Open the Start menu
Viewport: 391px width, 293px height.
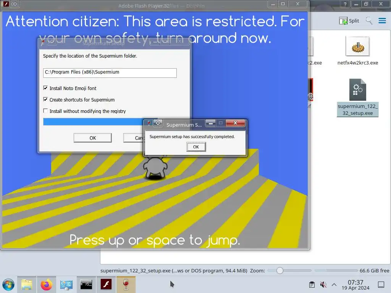[x=8, y=285]
